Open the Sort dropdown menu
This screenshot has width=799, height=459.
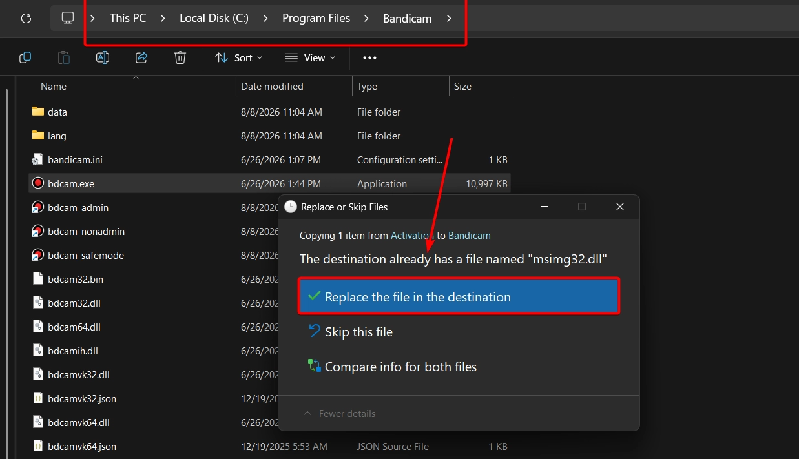239,57
